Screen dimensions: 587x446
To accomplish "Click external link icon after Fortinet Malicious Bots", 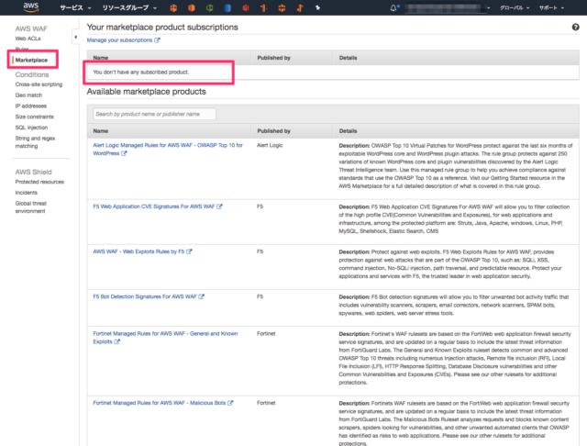I will click(x=230, y=403).
